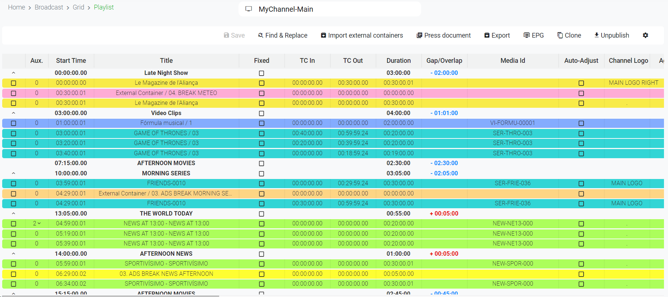Viewport: 668px width, 297px height.
Task: Click the Clone icon
Action: 560,35
